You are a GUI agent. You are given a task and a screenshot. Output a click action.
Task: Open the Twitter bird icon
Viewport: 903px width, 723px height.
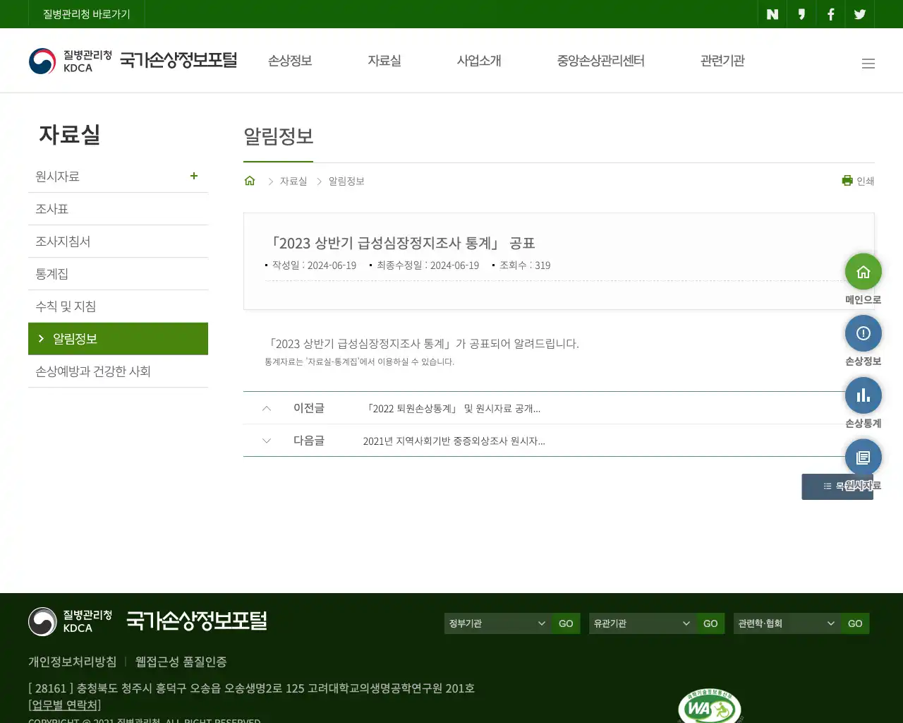(860, 14)
